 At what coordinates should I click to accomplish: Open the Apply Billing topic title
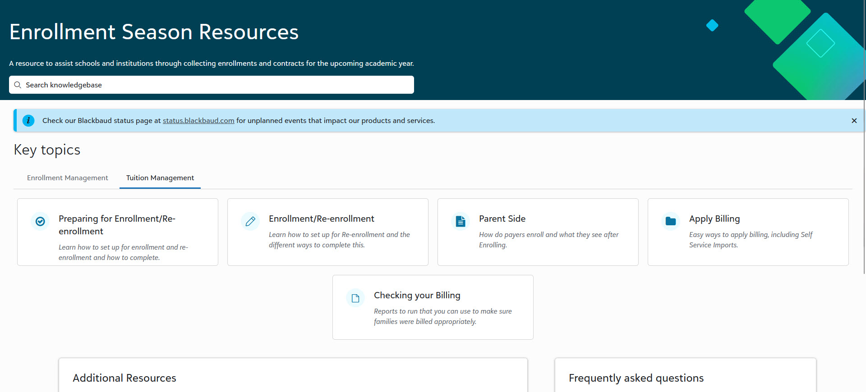pyautogui.click(x=714, y=219)
